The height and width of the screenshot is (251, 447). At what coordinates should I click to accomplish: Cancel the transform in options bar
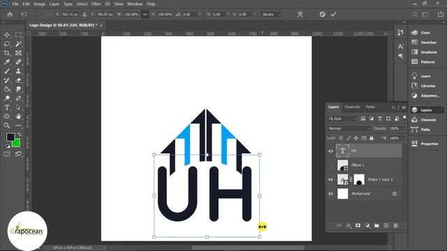point(323,14)
